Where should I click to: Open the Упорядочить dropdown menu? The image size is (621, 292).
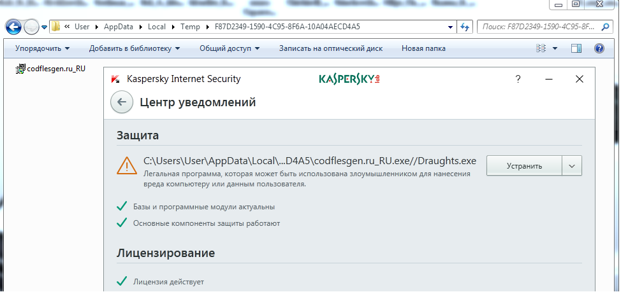point(43,48)
